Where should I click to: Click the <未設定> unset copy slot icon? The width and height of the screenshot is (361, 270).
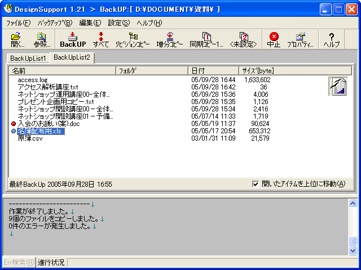pos(243,39)
